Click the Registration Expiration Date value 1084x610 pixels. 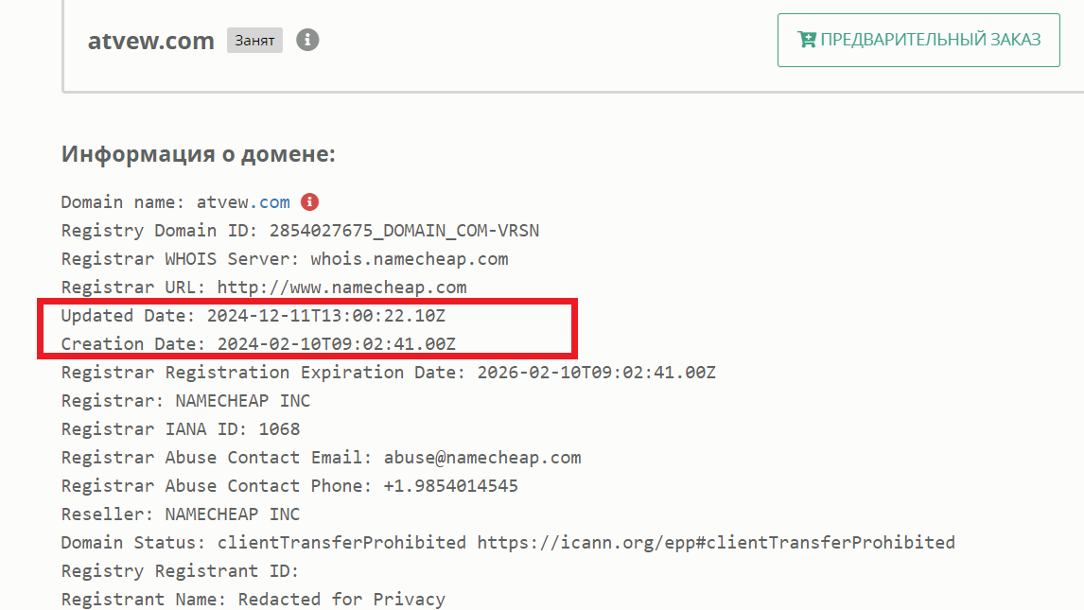coord(597,373)
